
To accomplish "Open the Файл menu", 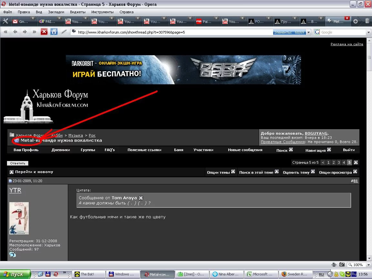I will click(x=8, y=12).
